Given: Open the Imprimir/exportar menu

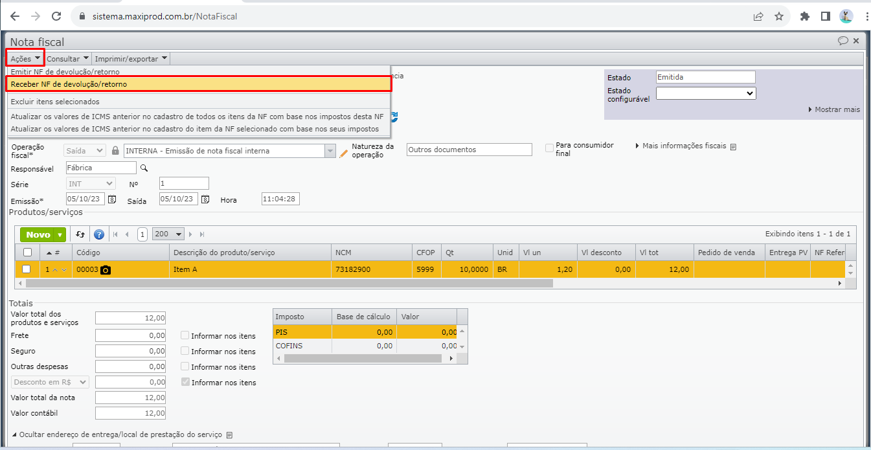Looking at the screenshot, I should pyautogui.click(x=131, y=59).
